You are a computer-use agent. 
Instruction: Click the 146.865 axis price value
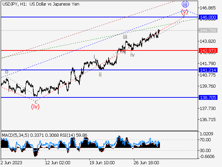point(207,8)
